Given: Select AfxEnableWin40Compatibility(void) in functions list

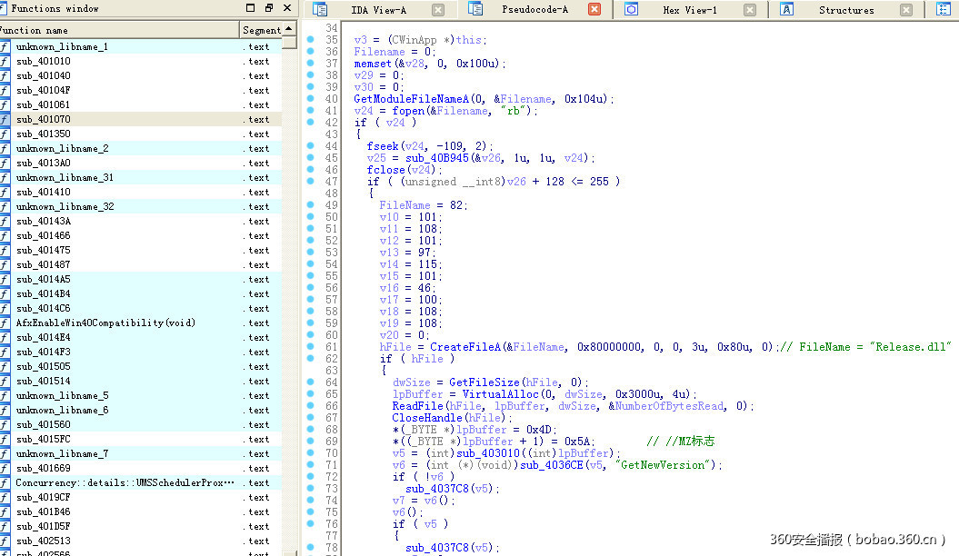Looking at the screenshot, I should coord(105,323).
